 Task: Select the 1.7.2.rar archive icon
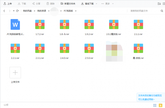[40, 24]
